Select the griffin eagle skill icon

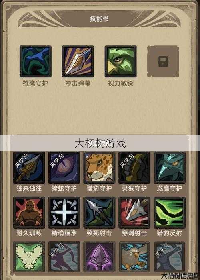134,257
